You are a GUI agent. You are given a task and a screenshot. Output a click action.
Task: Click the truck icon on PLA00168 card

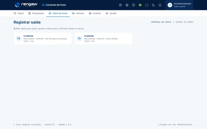pyautogui.click(x=19, y=38)
